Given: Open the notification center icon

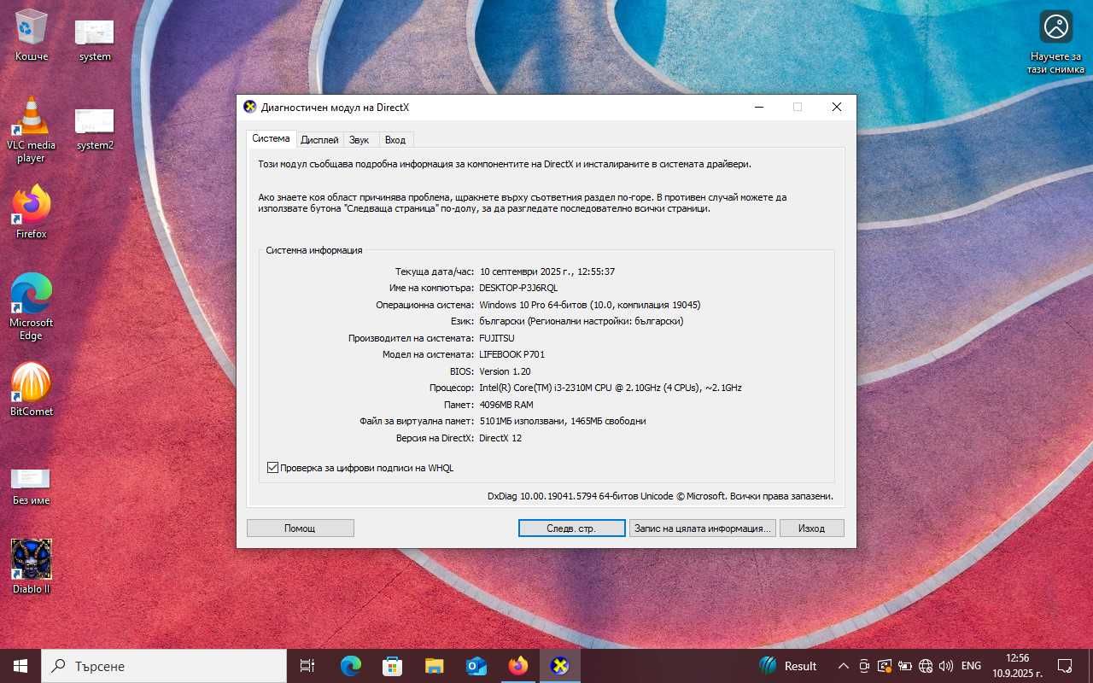Looking at the screenshot, I should 1065,666.
